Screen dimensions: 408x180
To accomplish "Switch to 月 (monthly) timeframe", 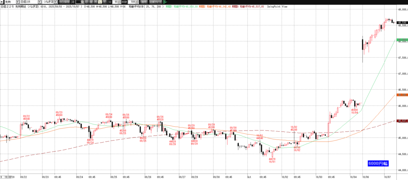I will [95, 2].
